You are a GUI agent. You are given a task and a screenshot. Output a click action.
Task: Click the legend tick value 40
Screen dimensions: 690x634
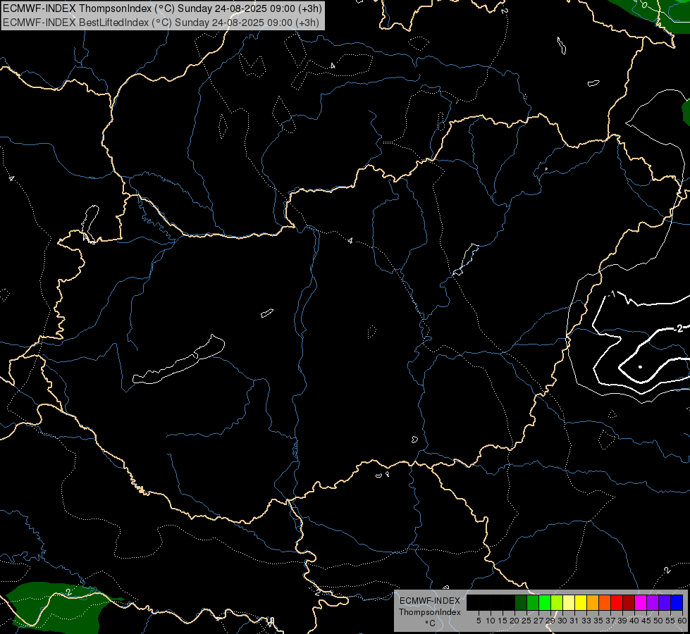[634, 621]
